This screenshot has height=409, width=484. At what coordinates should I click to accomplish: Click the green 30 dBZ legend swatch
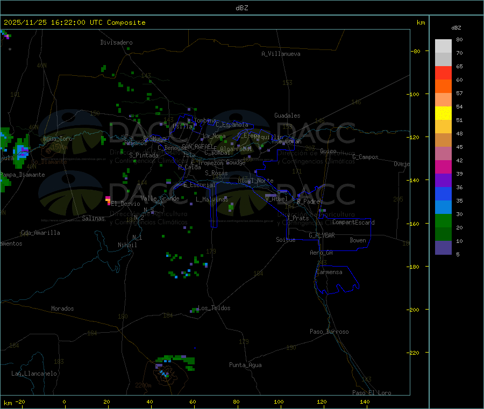[x=443, y=220]
